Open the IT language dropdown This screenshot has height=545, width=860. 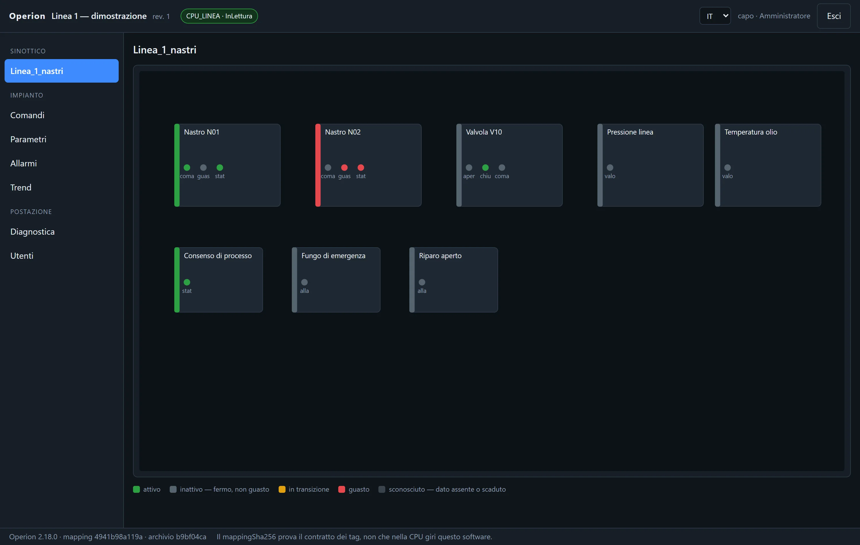click(715, 16)
